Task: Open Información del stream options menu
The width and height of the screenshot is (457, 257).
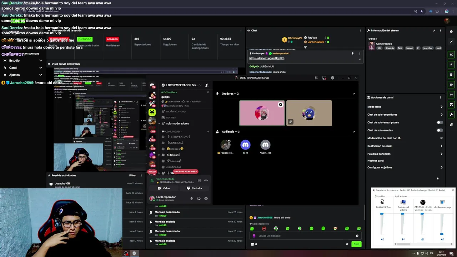Action: [441, 31]
